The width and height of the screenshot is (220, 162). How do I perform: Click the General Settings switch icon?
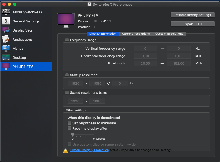pyautogui.click(x=6, y=21)
